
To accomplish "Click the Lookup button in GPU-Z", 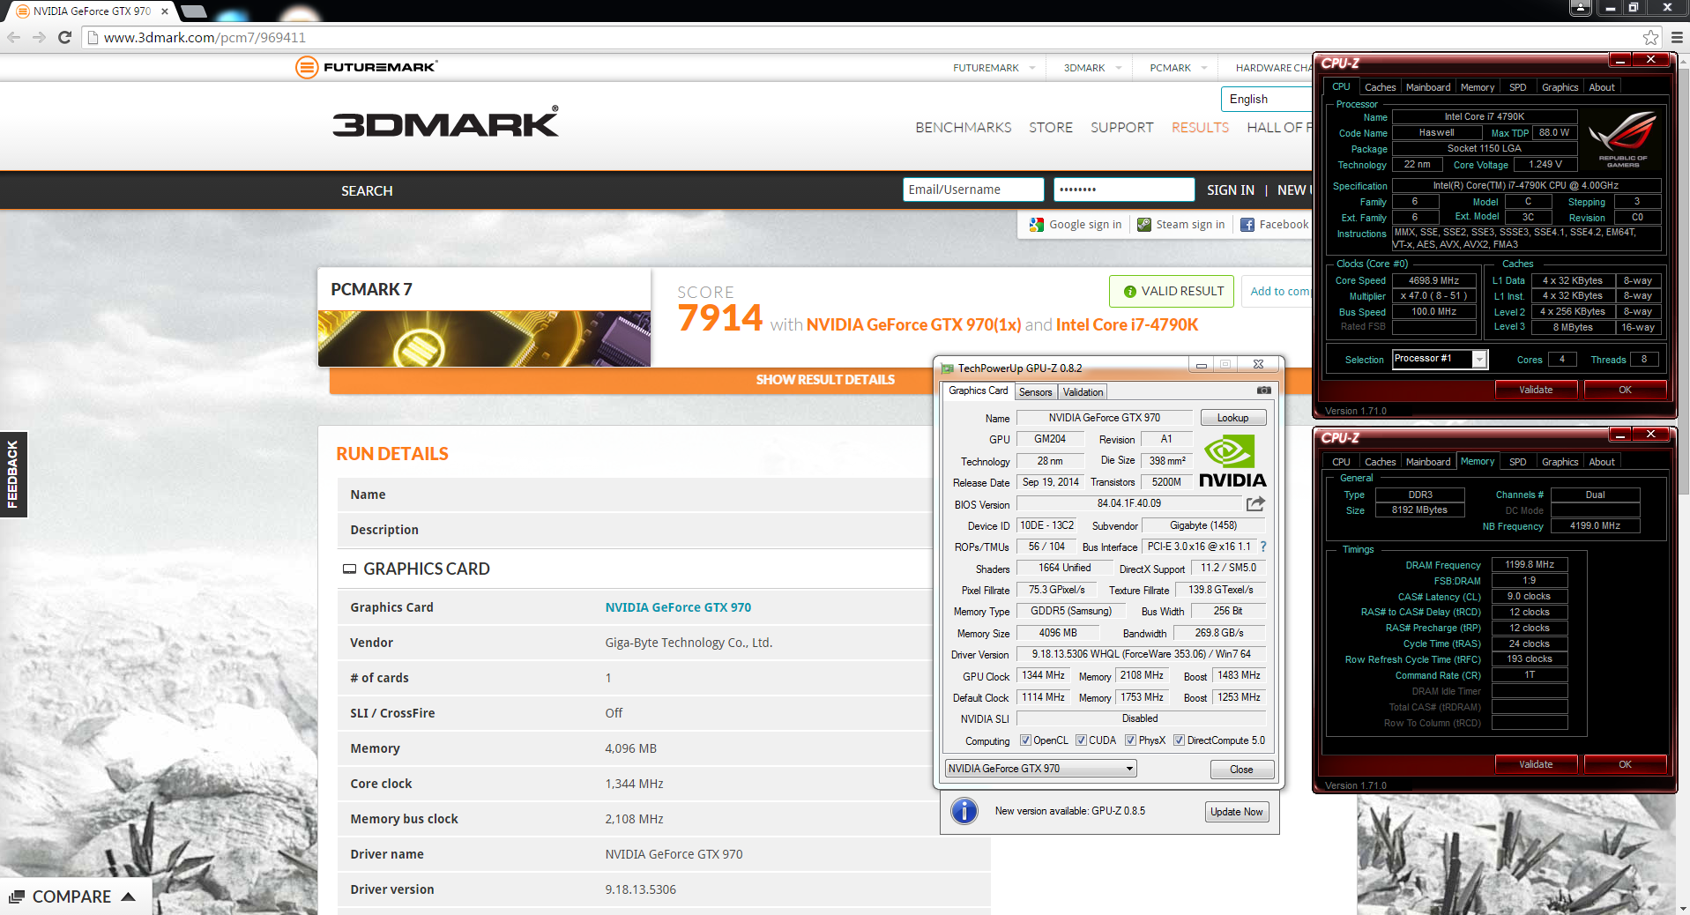I will coord(1232,418).
